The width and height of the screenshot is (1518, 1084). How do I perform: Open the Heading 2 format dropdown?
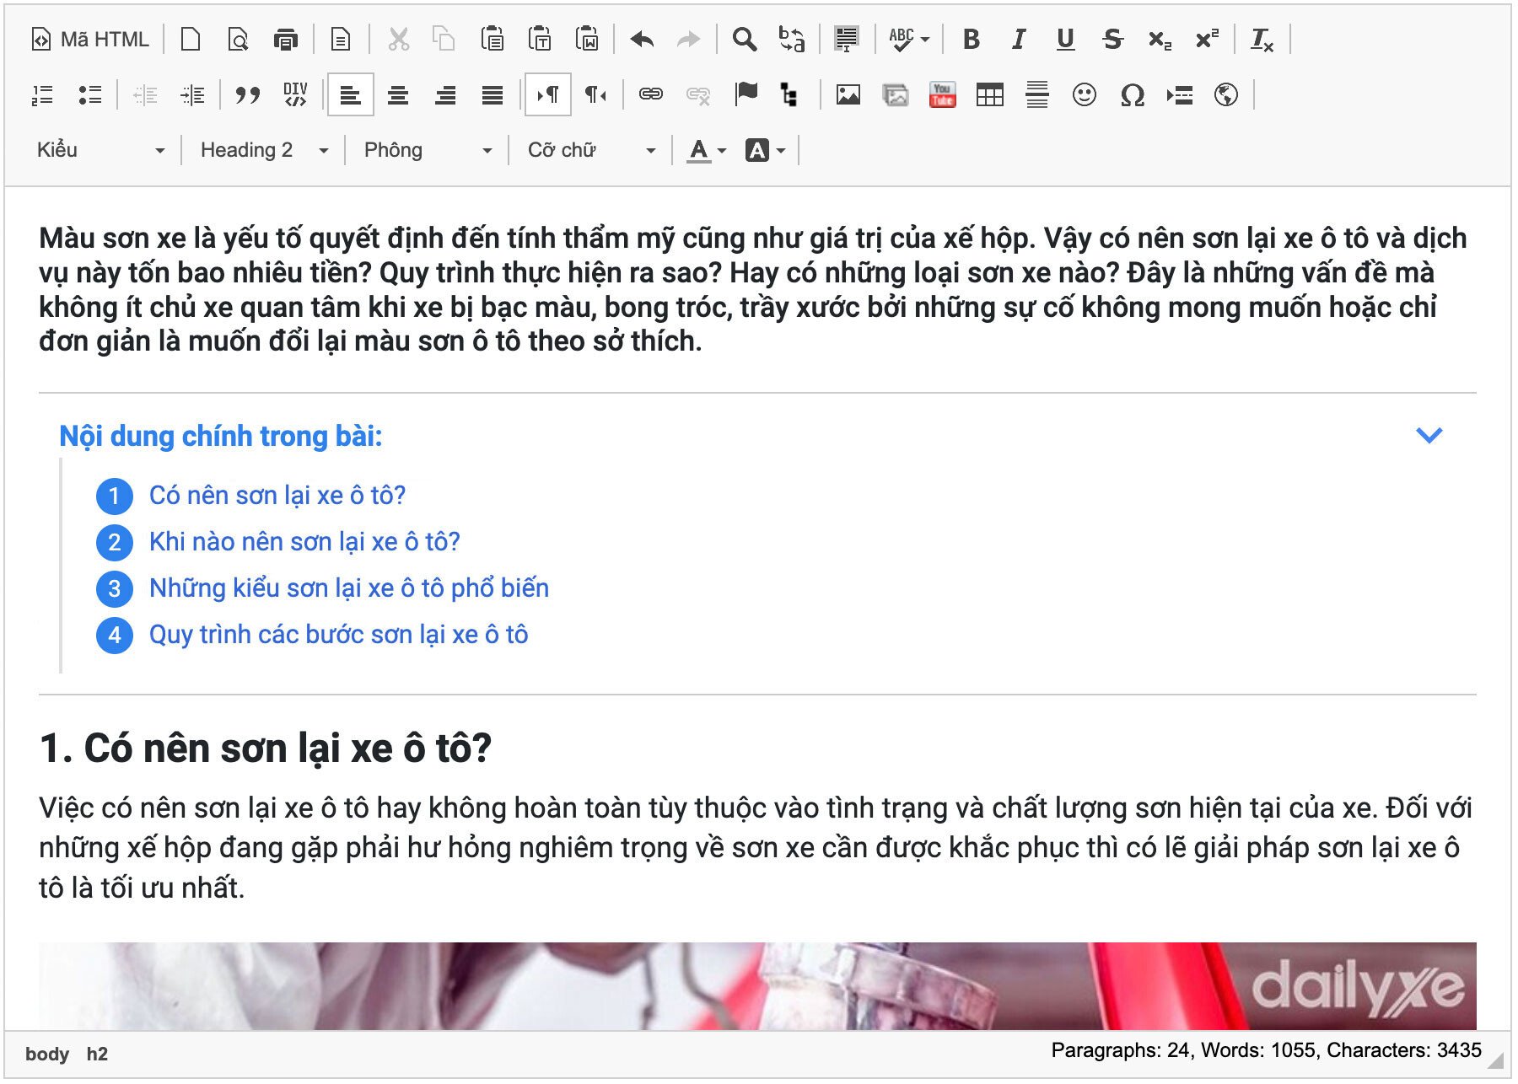pos(263,150)
